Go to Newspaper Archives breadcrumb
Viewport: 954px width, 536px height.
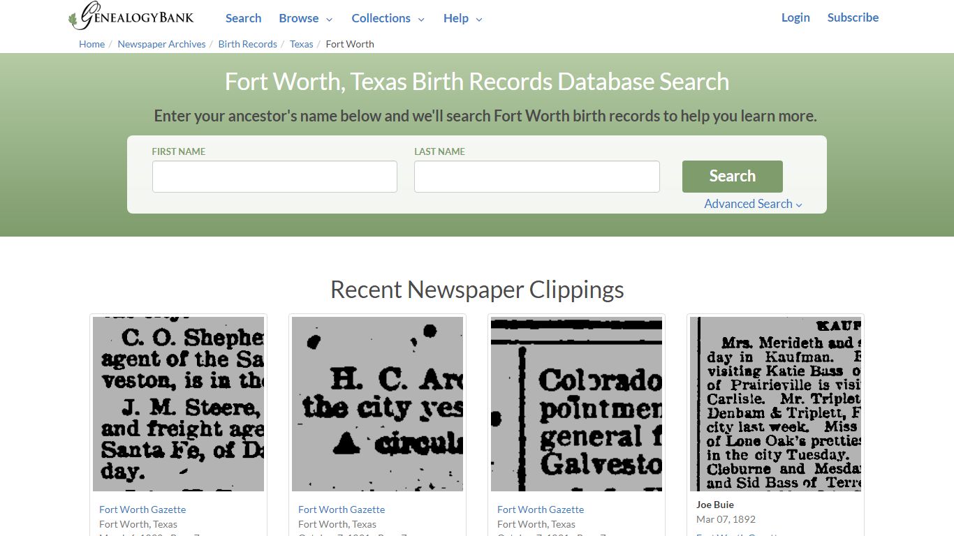[161, 44]
